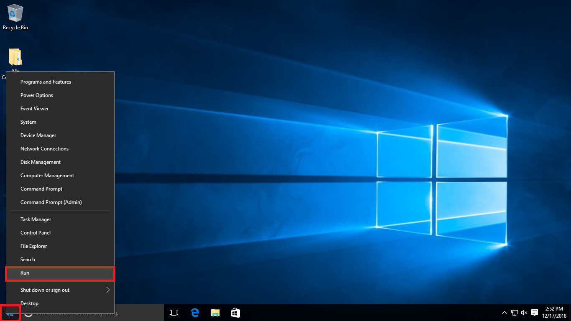This screenshot has height=321, width=571.
Task: Open the Windows Store taskbar icon
Action: pos(235,313)
